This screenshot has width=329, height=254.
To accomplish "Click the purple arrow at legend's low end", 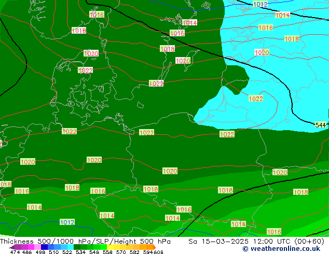I will click(x=11, y=247).
